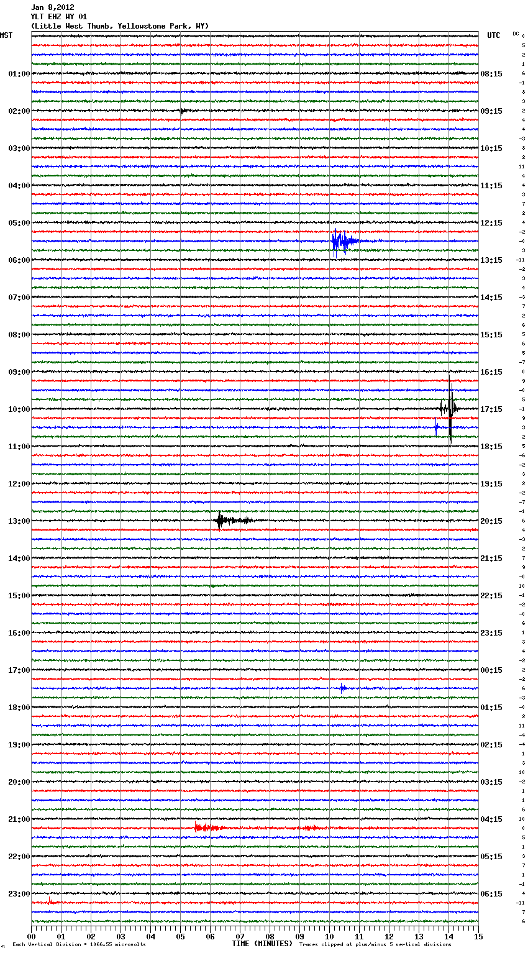Select the 13:00 MST time label

(19, 521)
